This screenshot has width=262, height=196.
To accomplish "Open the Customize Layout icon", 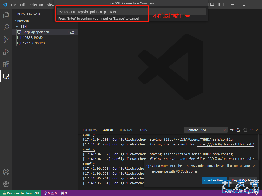I will 224,5.
